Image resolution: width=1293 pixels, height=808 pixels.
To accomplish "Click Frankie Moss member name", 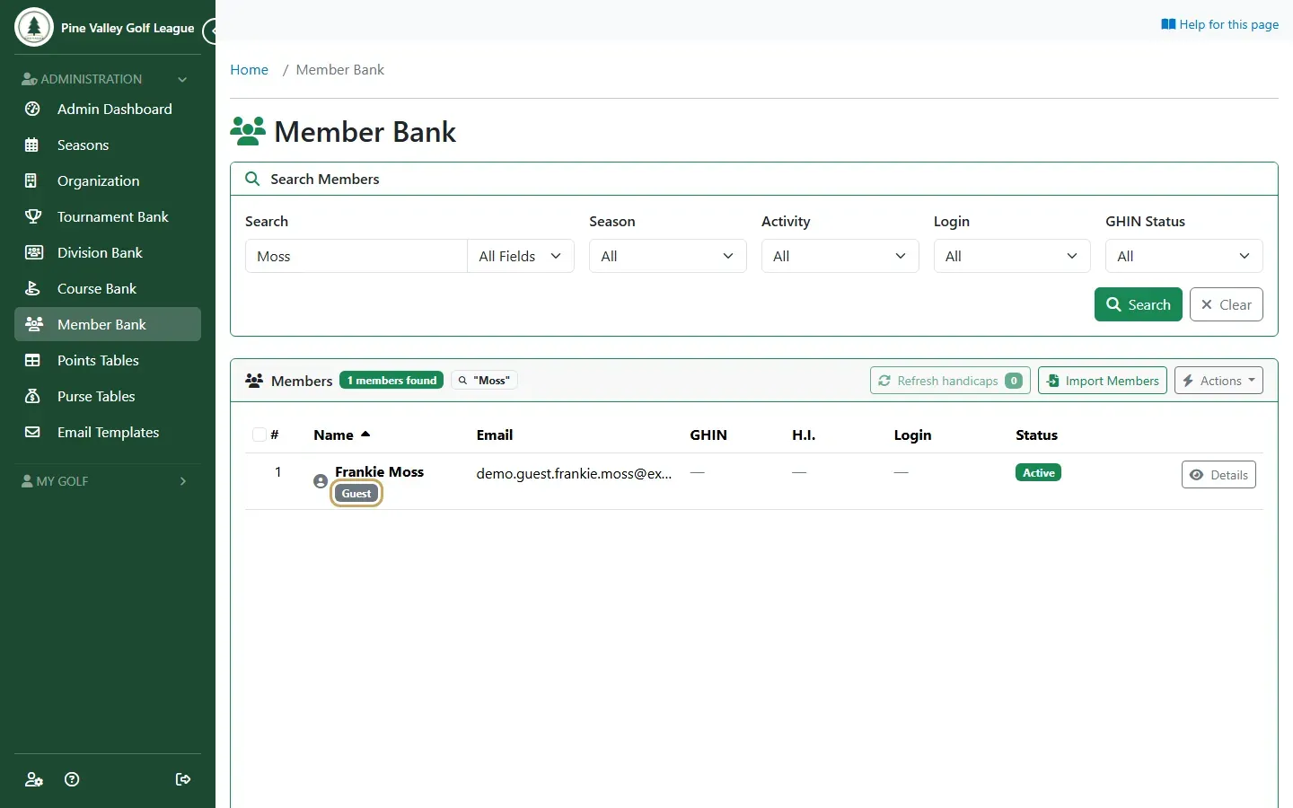I will point(379,471).
